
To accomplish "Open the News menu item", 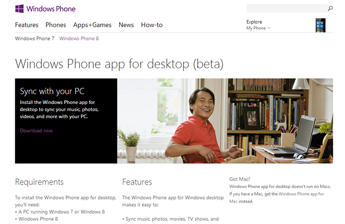I will tap(126, 25).
